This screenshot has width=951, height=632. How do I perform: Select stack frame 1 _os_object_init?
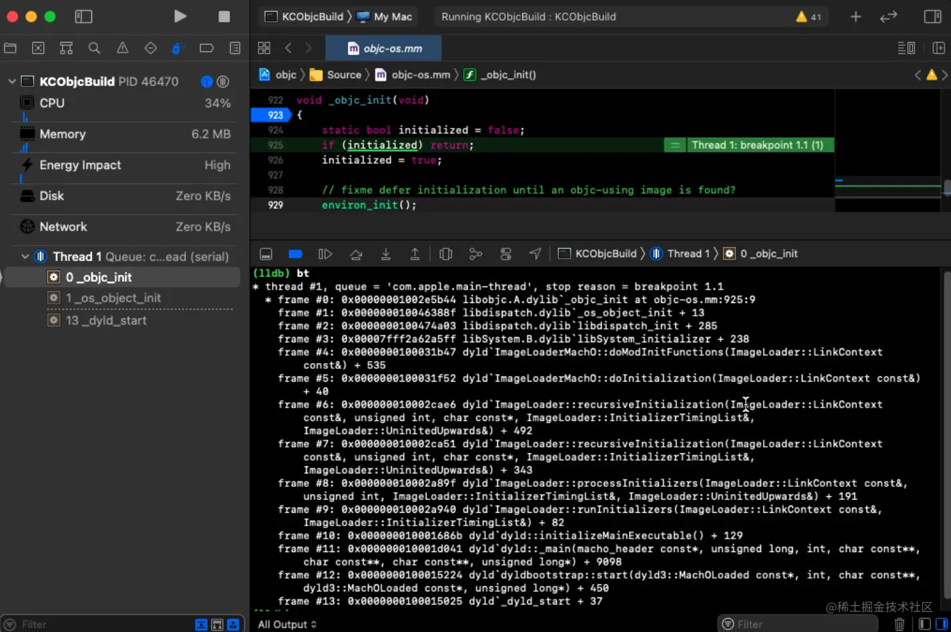click(122, 298)
